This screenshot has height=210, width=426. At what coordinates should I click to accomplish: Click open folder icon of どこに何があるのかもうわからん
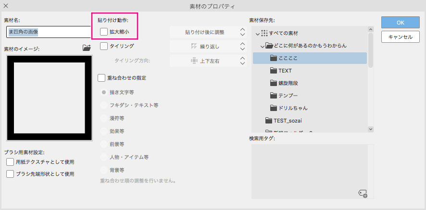(269, 46)
